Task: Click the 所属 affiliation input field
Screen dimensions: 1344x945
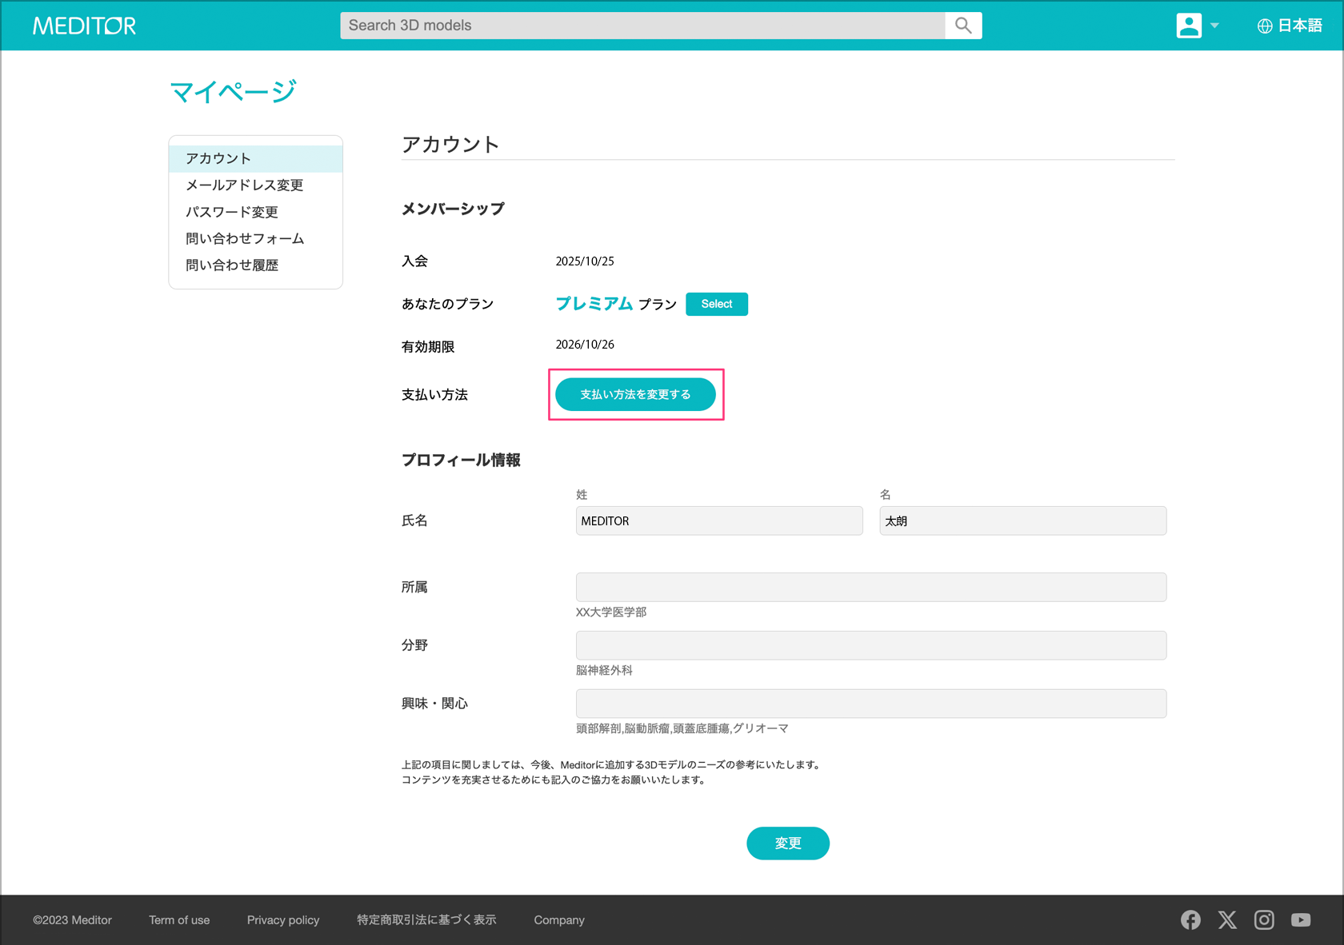Action: tap(870, 588)
